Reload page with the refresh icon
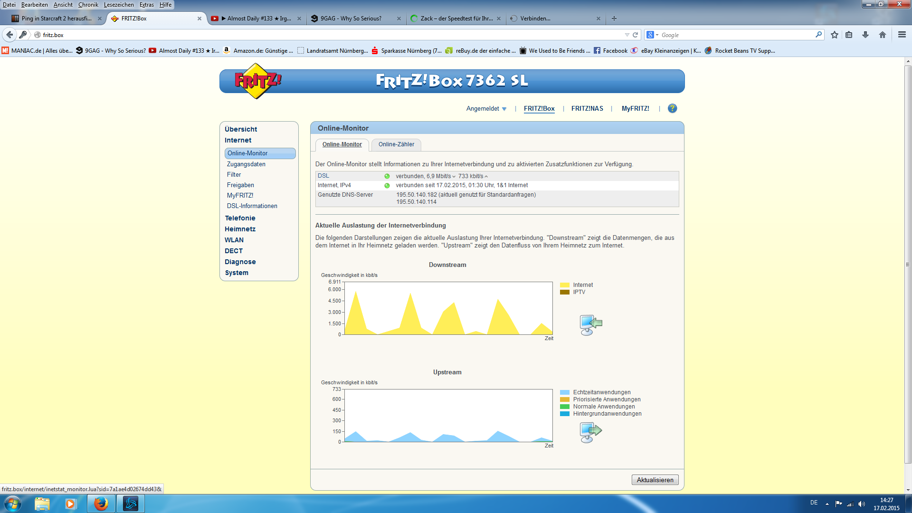The height and width of the screenshot is (513, 912). [636, 35]
